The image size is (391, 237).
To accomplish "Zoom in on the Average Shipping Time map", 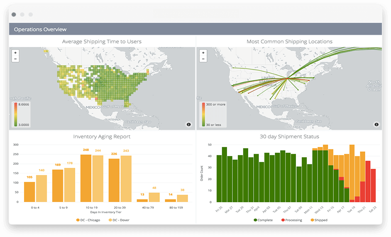I will tap(15, 53).
